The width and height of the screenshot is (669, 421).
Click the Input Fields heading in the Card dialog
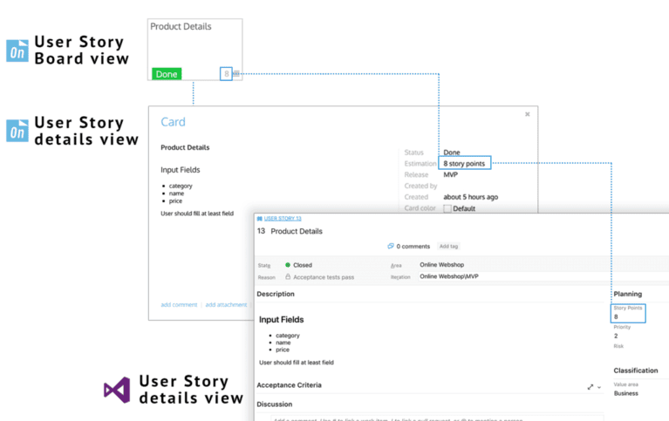click(180, 170)
